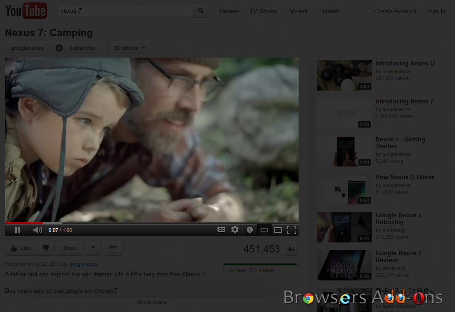Switch to small player size
The image size is (455, 312).
point(264,230)
